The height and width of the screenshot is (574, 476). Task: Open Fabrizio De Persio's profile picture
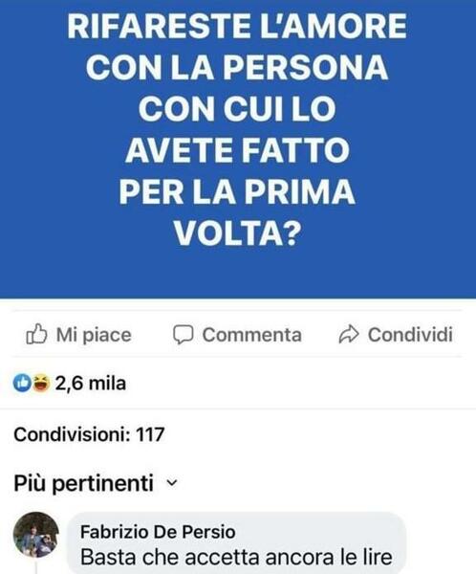click(x=36, y=535)
